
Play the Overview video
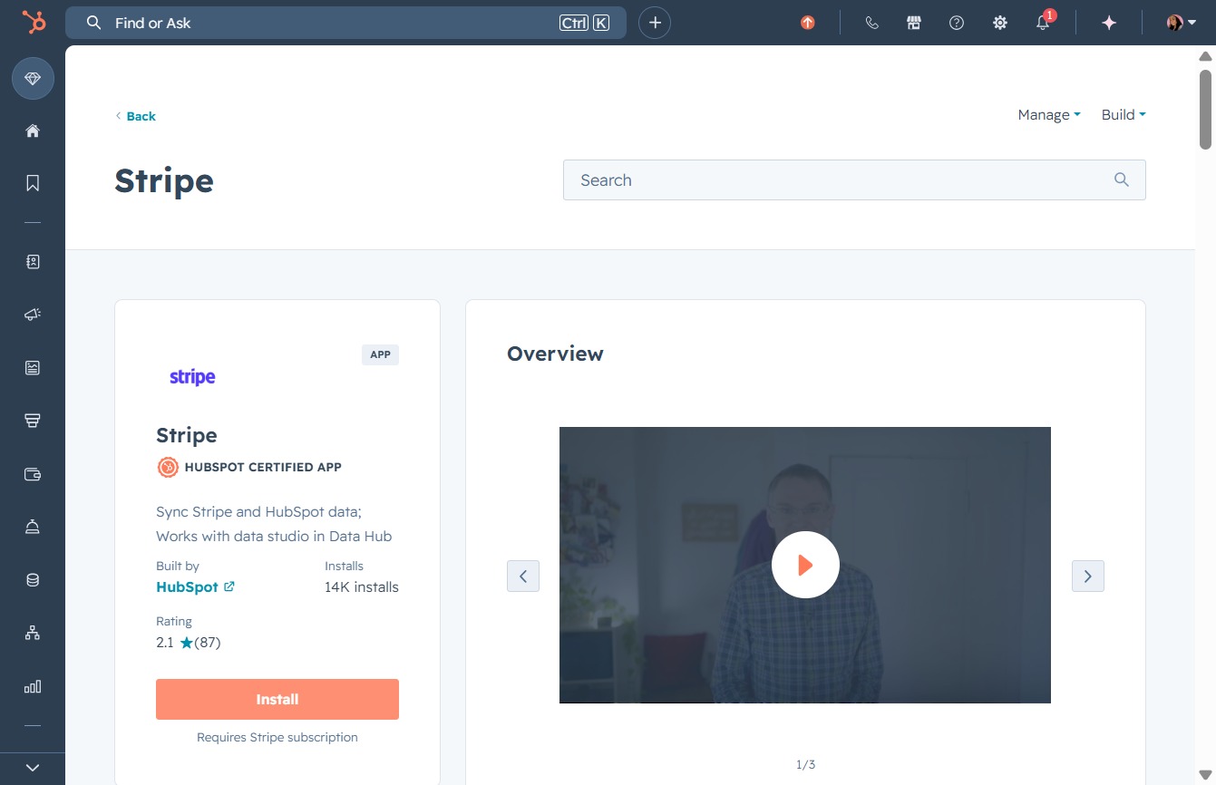point(805,565)
